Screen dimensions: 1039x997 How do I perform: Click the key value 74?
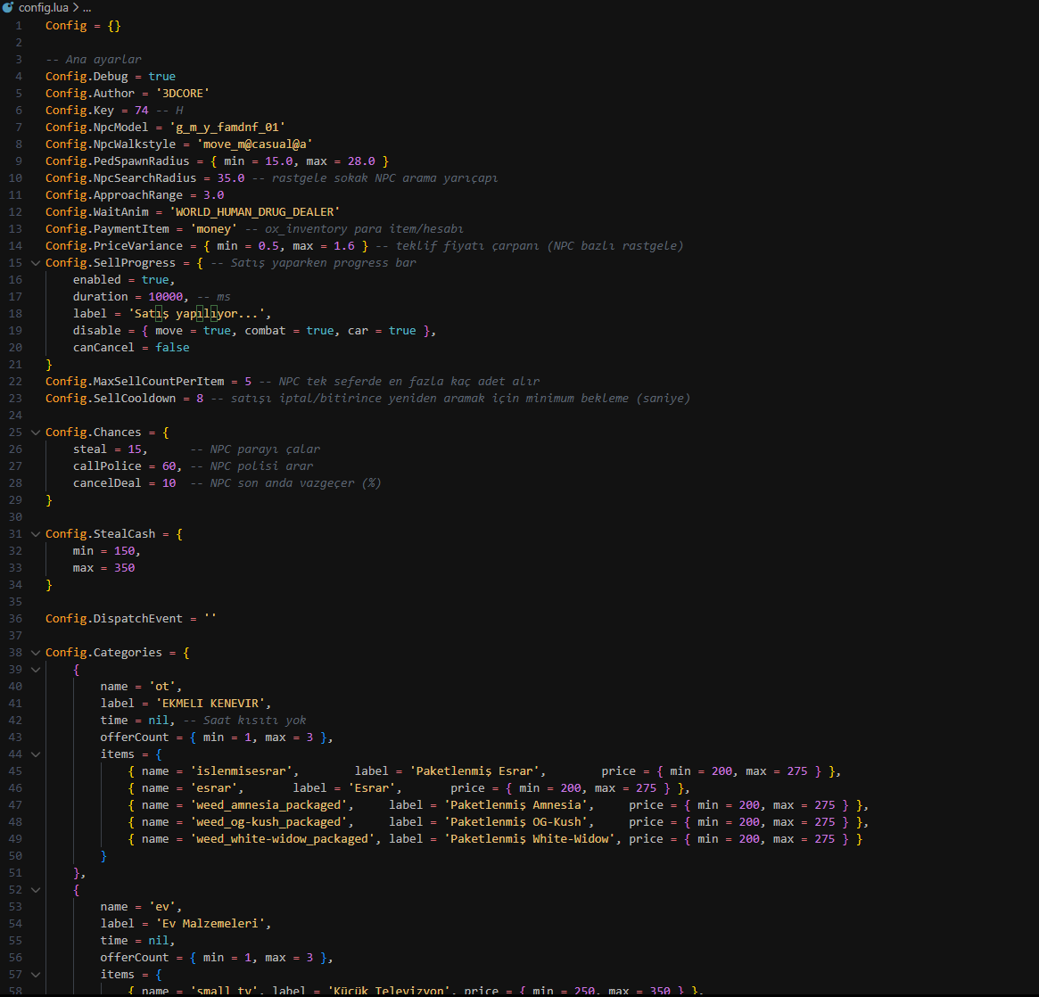point(141,111)
